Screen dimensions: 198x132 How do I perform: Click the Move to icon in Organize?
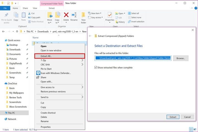(50, 15)
